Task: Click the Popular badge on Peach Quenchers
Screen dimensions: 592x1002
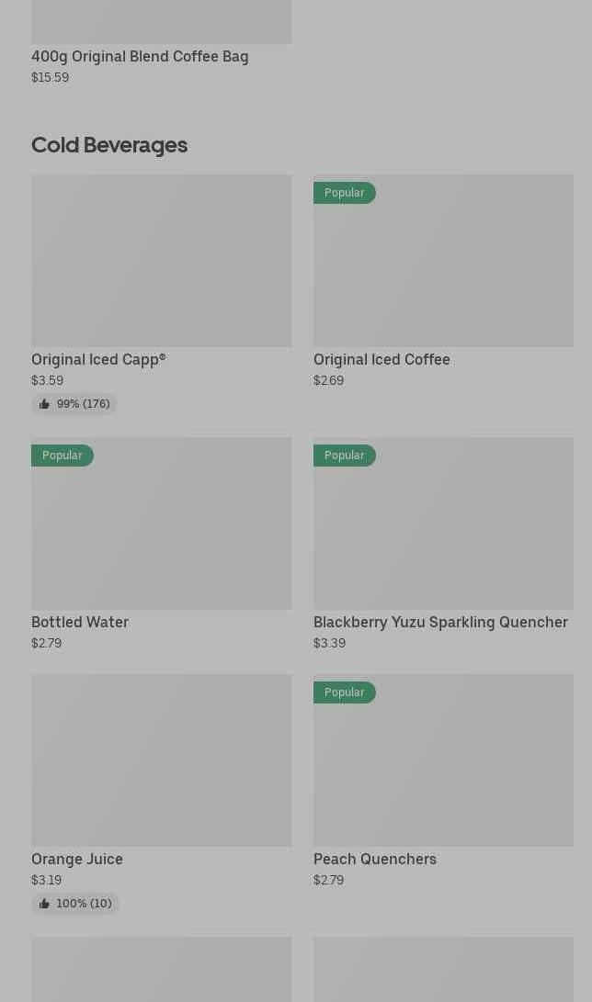Action: 344,692
